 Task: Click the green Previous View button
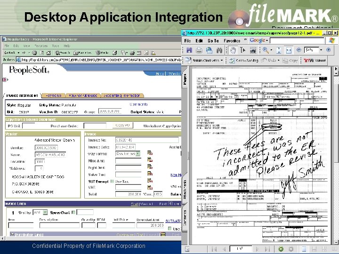coord(281,249)
